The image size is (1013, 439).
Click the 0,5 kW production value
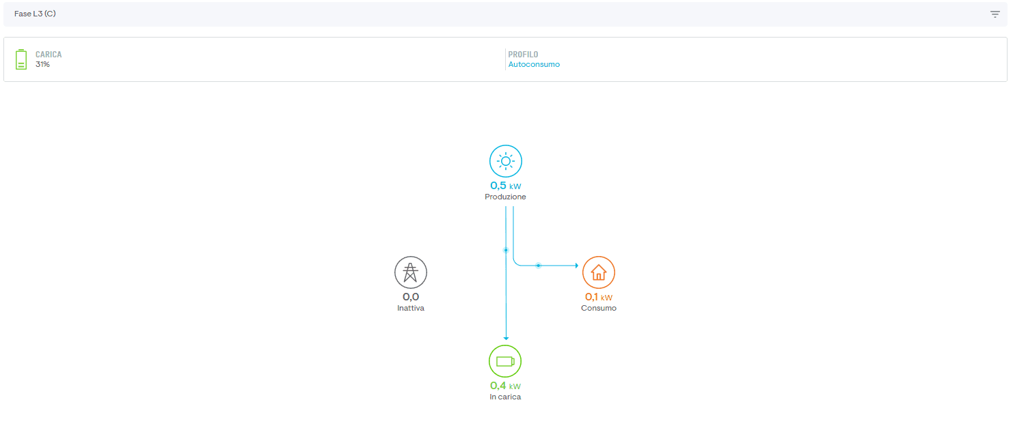coord(506,186)
